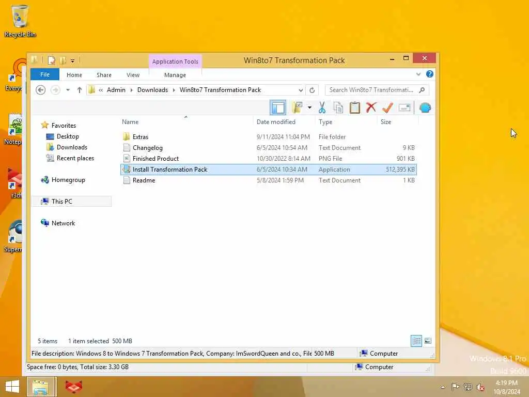Open Explorer help question mark icon
This screenshot has height=397, width=529.
429,74
